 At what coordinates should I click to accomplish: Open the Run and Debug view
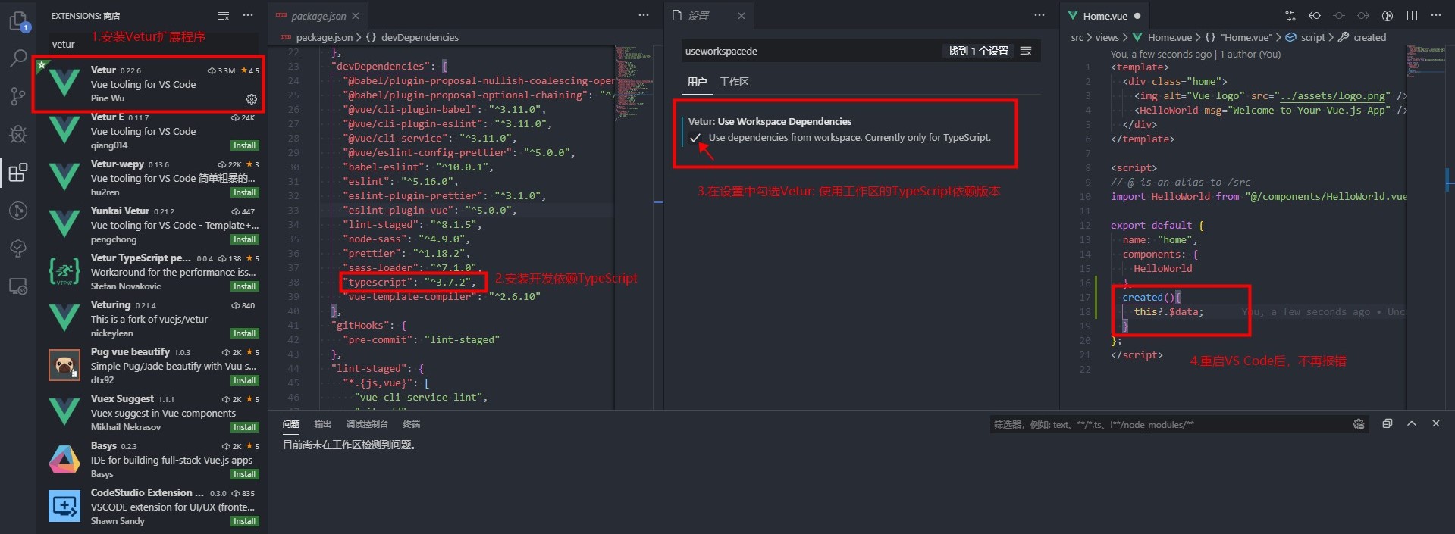click(x=18, y=135)
